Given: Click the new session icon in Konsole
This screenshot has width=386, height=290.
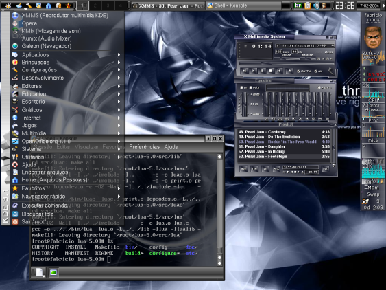Looking at the screenshot, I should [40, 272].
